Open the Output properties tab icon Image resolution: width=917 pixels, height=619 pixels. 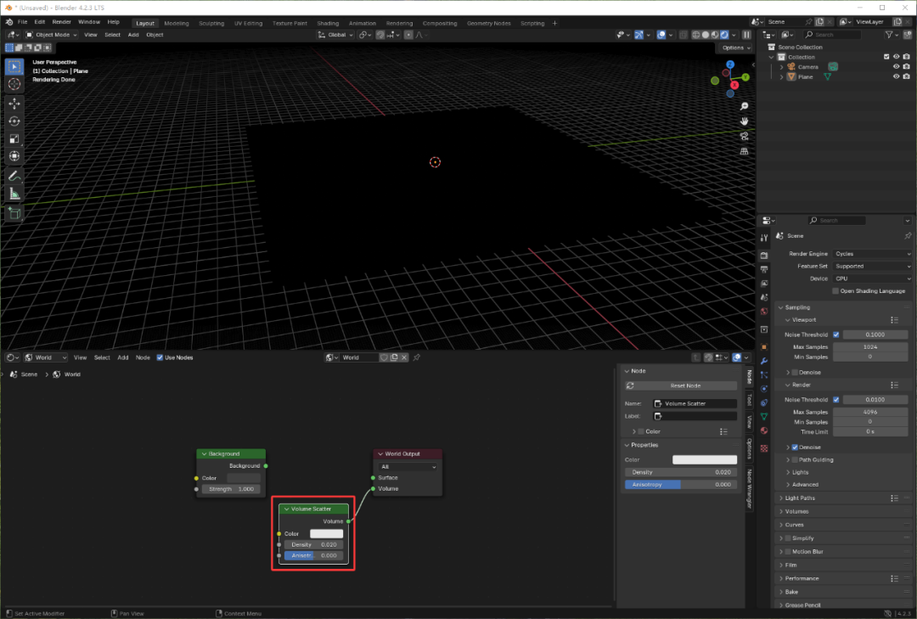pos(764,269)
